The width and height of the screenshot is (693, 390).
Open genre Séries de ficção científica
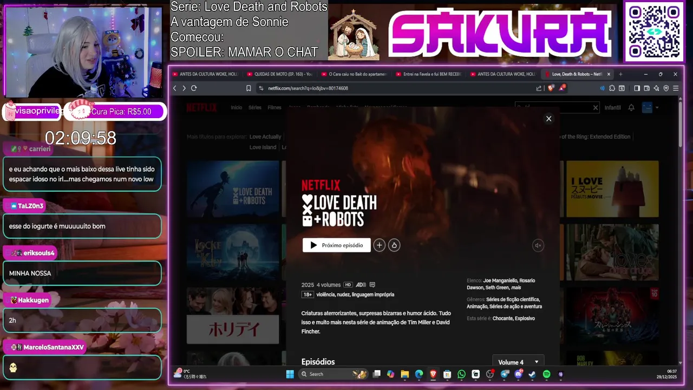click(x=512, y=300)
